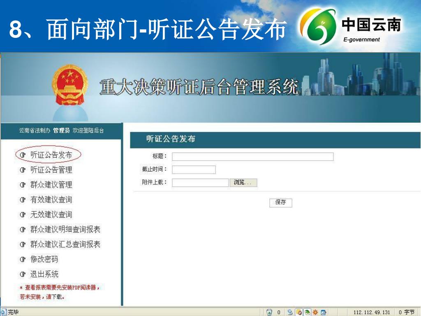Open 群众建议汇总查询报表 report
The height and width of the screenshot is (316, 421).
[x=65, y=244]
